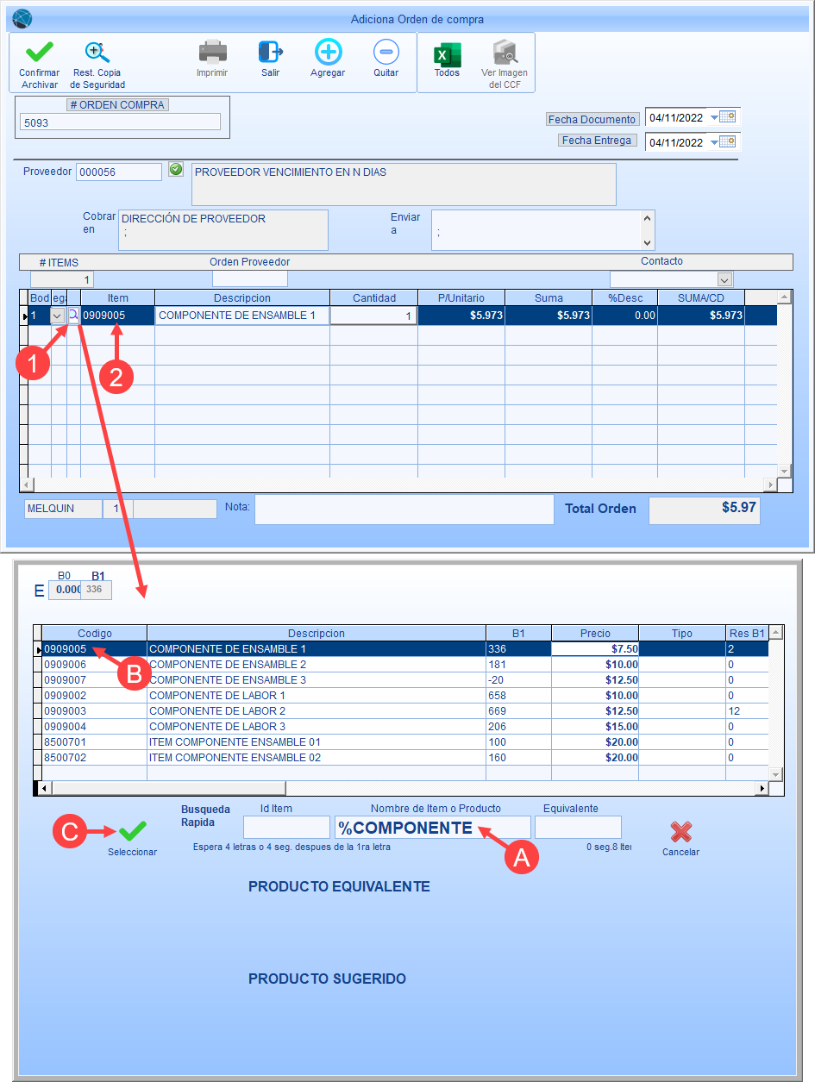Click product list scroll right arrow
The height and width of the screenshot is (1082, 815).
(762, 788)
